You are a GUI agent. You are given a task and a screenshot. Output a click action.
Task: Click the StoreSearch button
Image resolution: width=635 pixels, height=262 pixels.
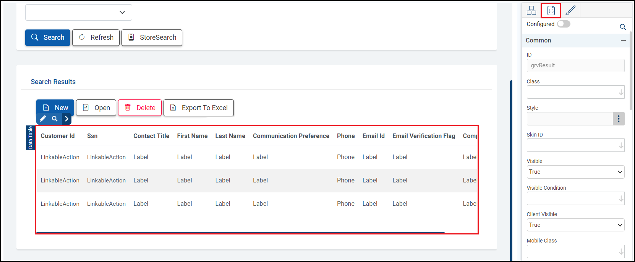pyautogui.click(x=152, y=37)
